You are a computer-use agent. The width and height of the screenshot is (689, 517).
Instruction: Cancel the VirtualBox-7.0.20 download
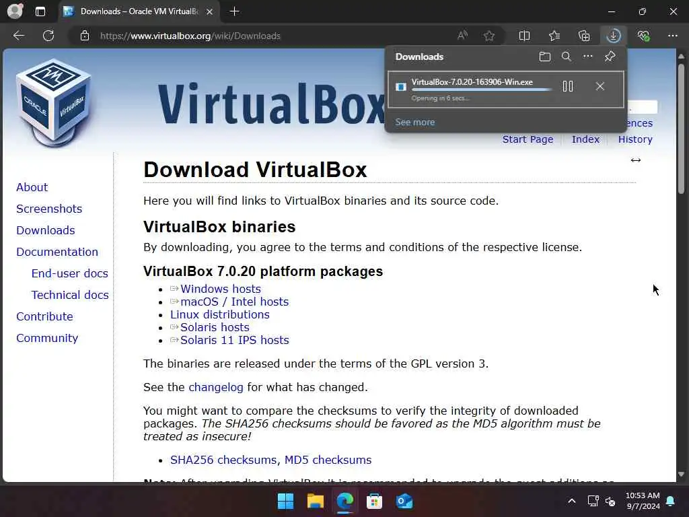[600, 86]
